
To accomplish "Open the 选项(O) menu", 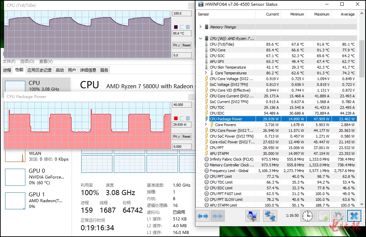I will coord(27,62).
